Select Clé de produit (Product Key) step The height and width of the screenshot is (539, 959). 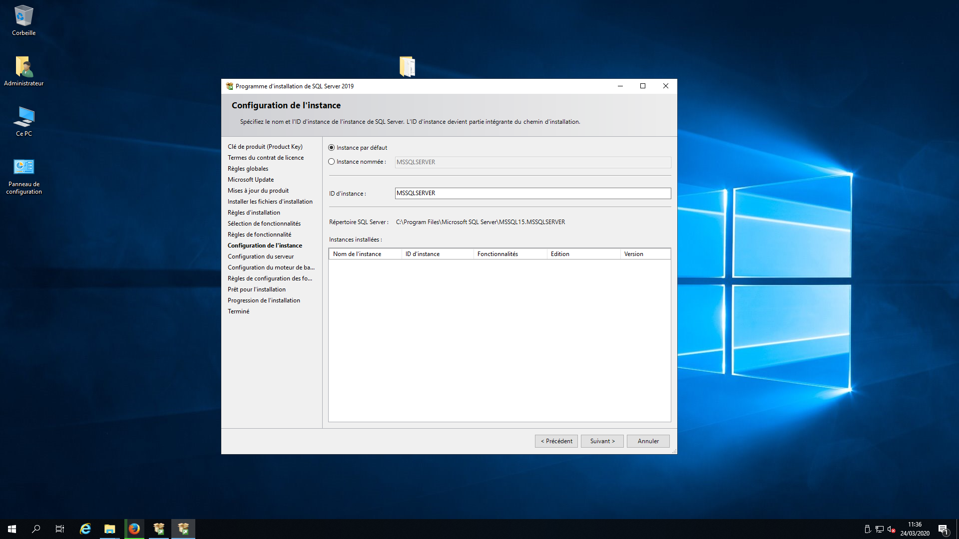tap(265, 147)
